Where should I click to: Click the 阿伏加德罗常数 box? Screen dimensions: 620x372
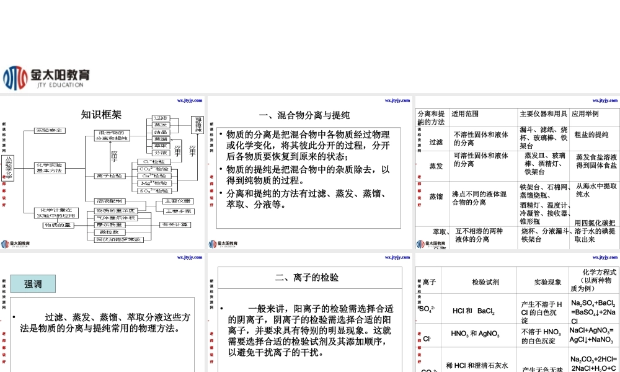pyautogui.click(x=118, y=239)
